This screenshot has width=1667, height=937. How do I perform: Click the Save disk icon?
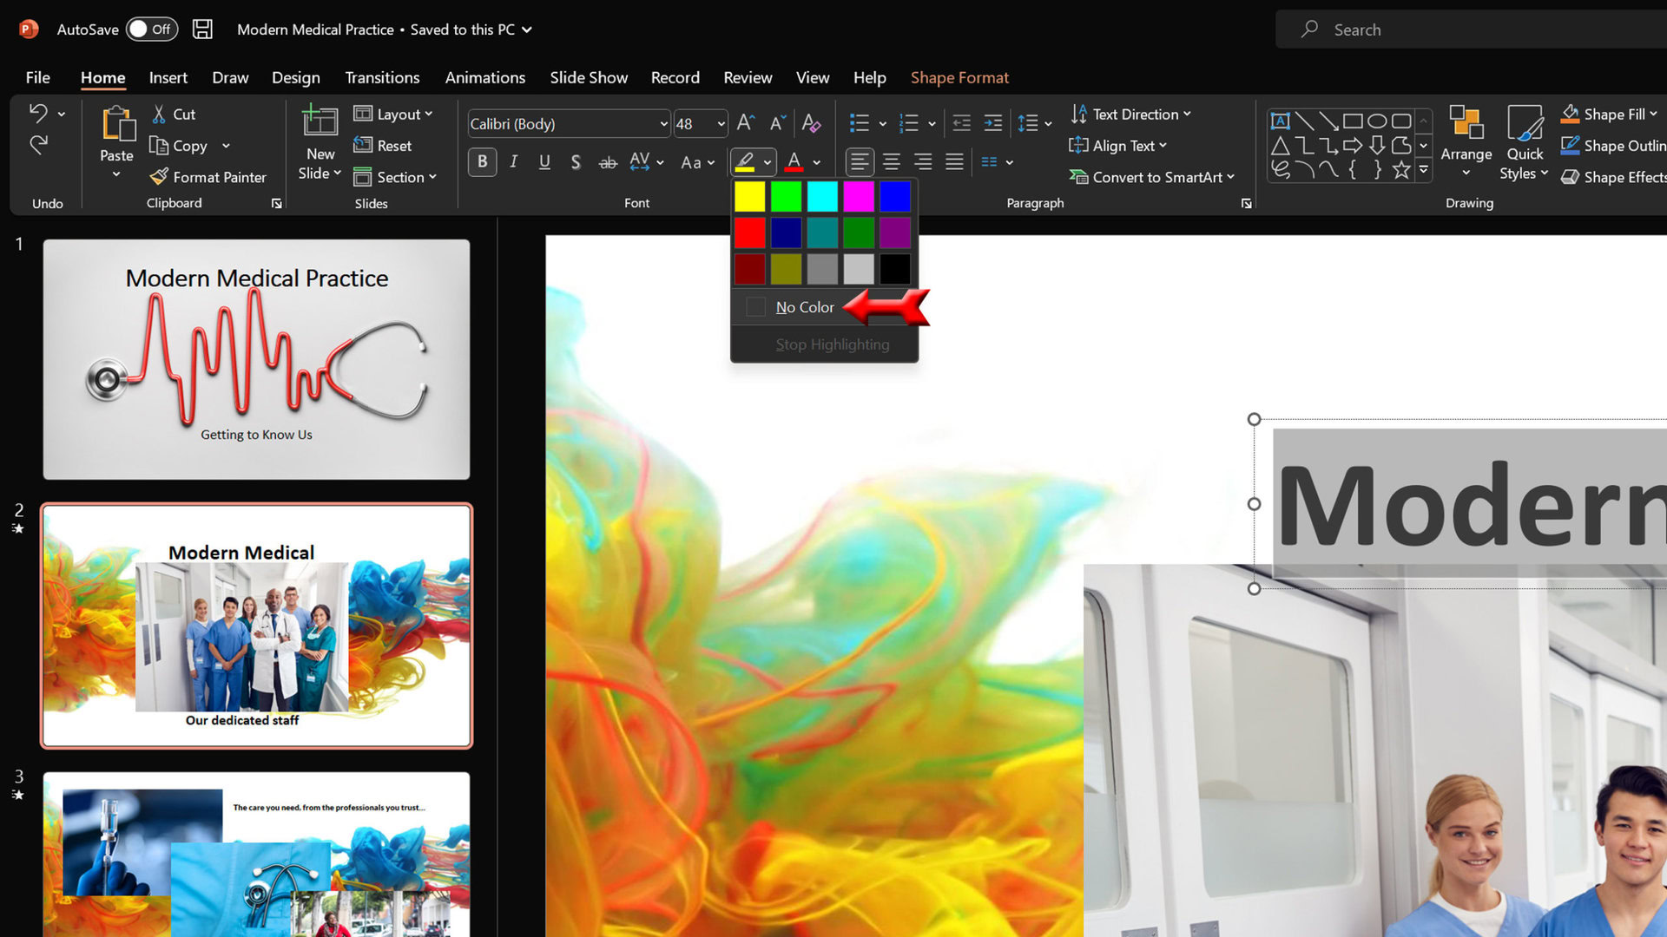click(x=202, y=29)
